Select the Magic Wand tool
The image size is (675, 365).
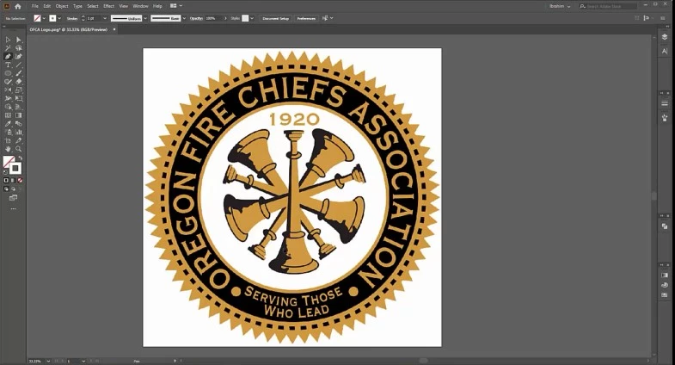(x=8, y=48)
